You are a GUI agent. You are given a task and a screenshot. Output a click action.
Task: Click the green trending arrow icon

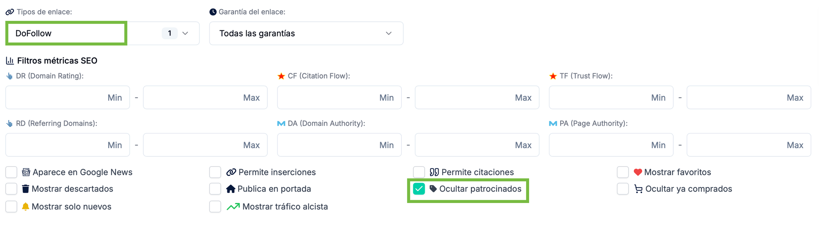coord(233,207)
